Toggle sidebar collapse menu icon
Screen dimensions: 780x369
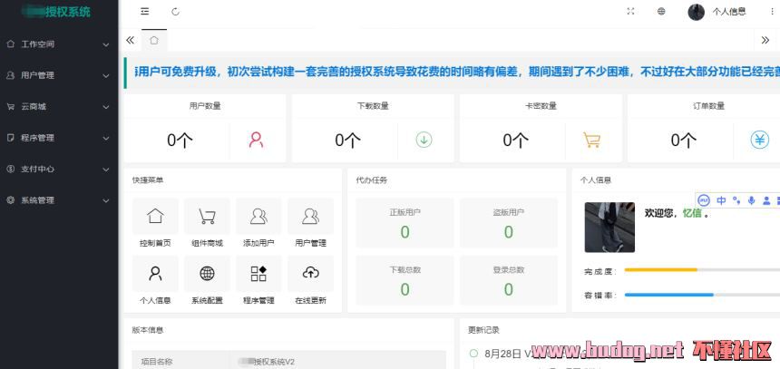coord(145,12)
